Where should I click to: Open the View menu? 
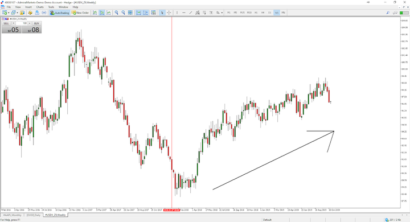tap(18, 7)
